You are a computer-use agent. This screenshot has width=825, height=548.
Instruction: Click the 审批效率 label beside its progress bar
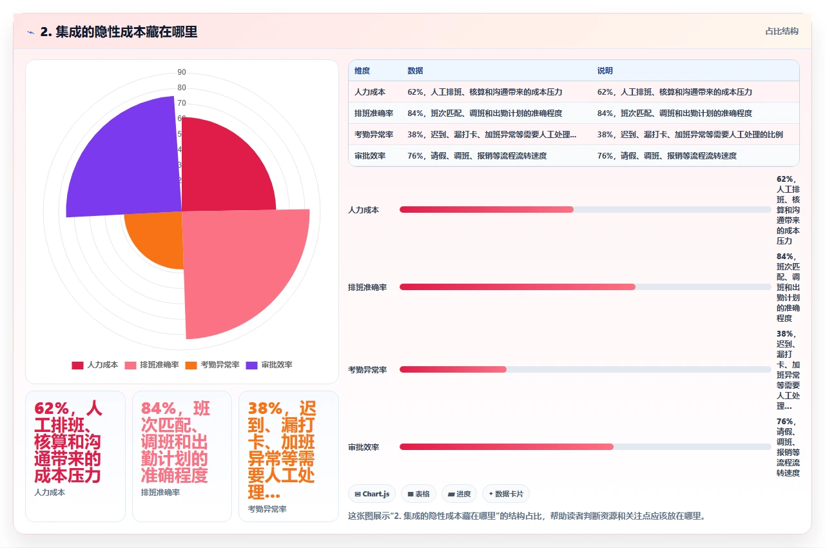pos(364,447)
